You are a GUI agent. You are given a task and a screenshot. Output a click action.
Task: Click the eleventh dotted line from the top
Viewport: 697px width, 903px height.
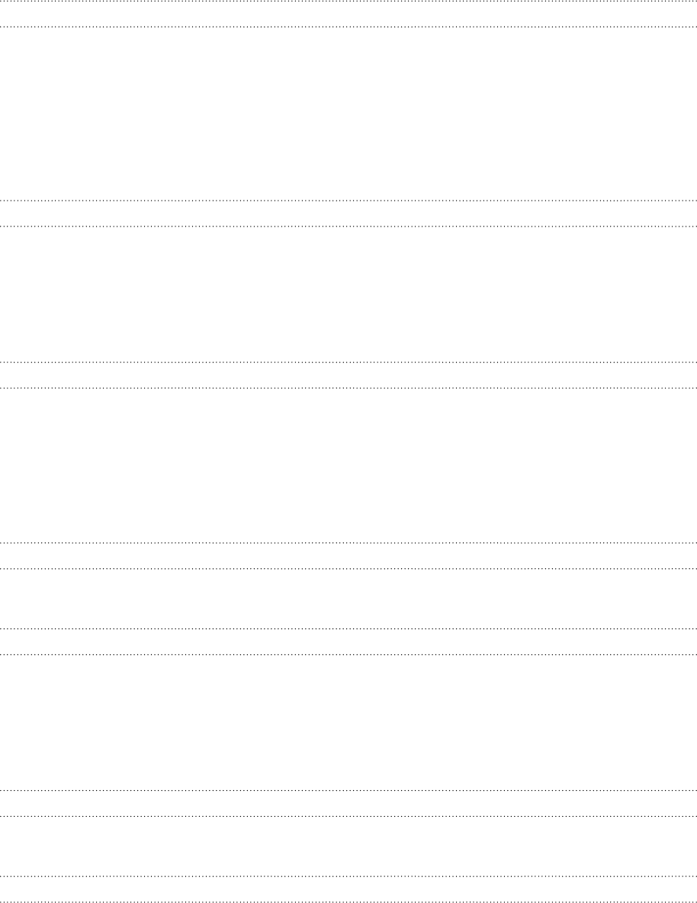(x=348, y=790)
